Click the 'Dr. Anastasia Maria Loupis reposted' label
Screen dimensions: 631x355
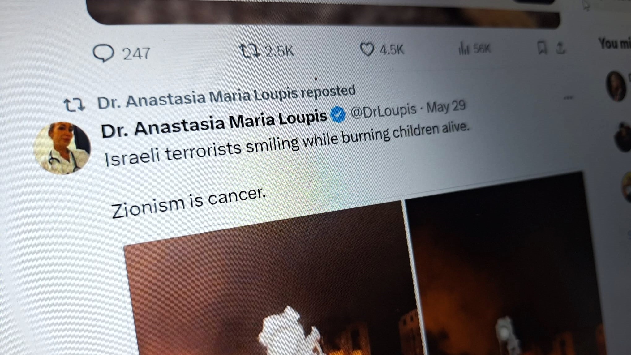tap(226, 97)
